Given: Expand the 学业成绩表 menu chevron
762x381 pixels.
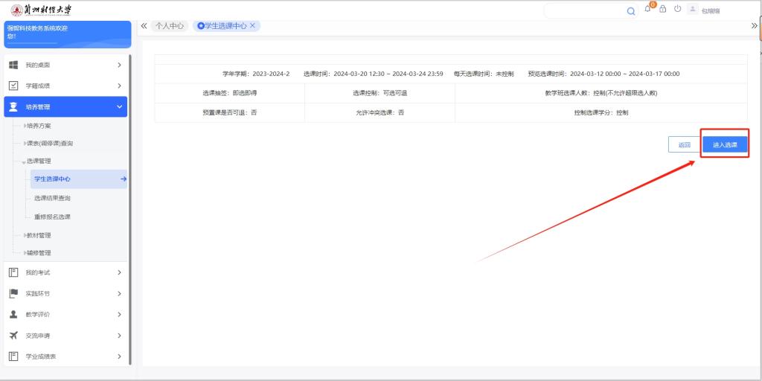Looking at the screenshot, I should point(119,356).
